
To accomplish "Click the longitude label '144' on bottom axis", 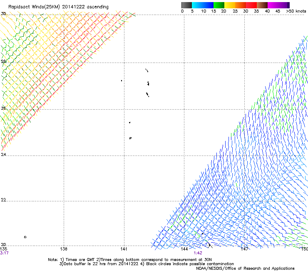I will coord(184,249).
